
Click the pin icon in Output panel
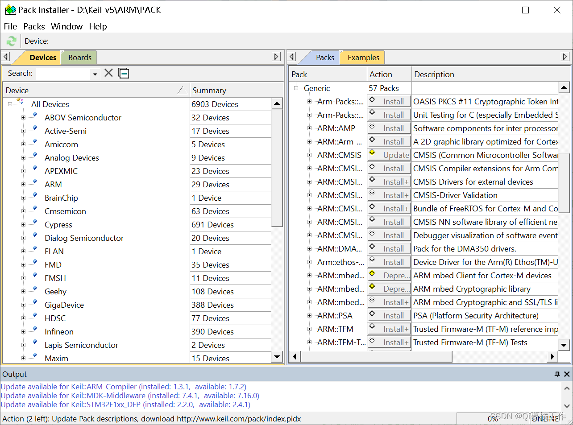coord(557,374)
